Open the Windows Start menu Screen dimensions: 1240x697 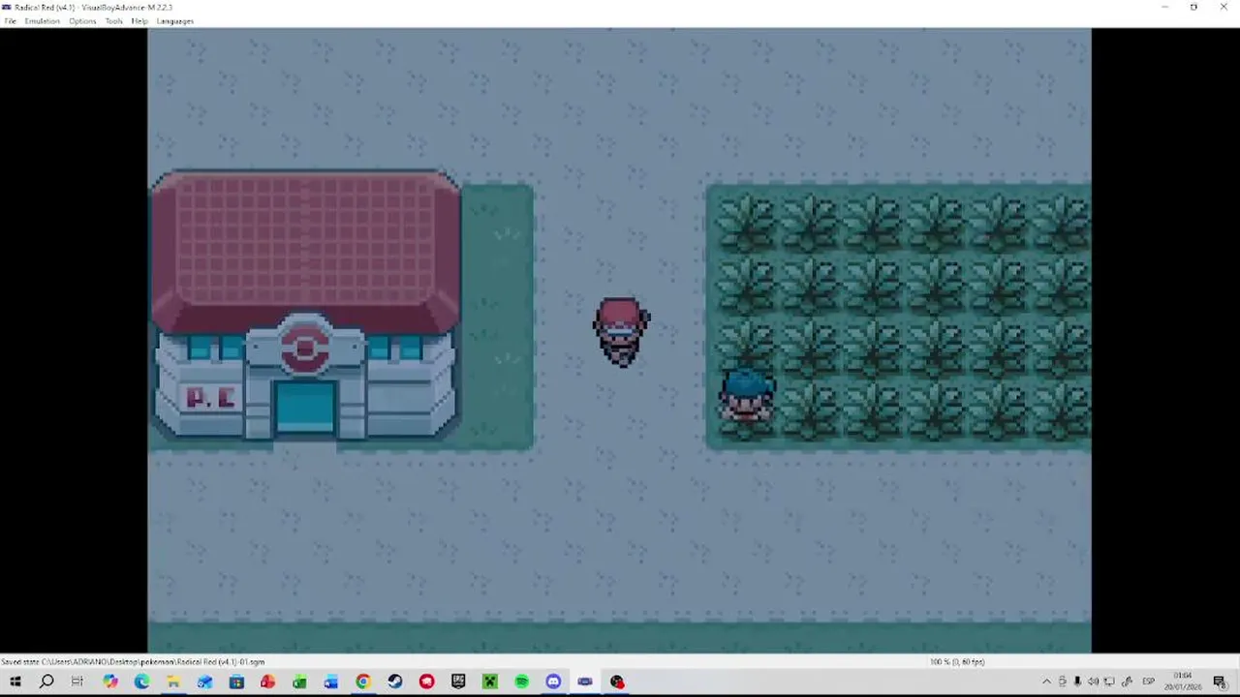point(15,682)
